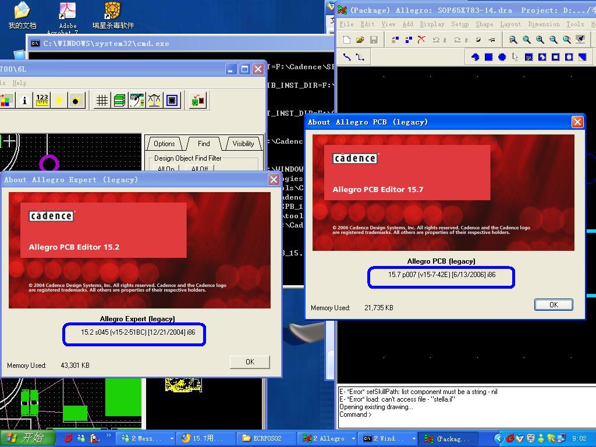Expand the 2 Allegro taskbar group
The height and width of the screenshot is (447, 596).
click(328, 438)
